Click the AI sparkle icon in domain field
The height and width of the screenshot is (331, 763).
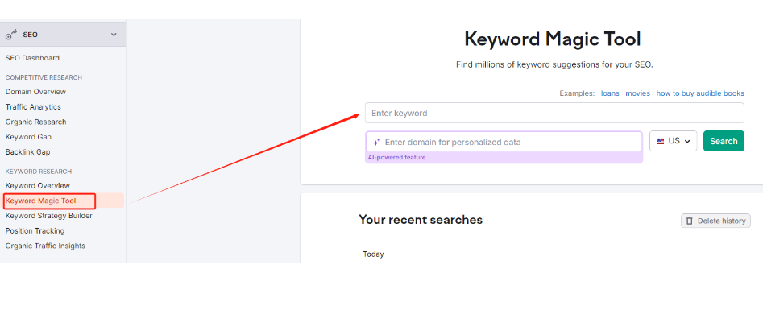[376, 143]
